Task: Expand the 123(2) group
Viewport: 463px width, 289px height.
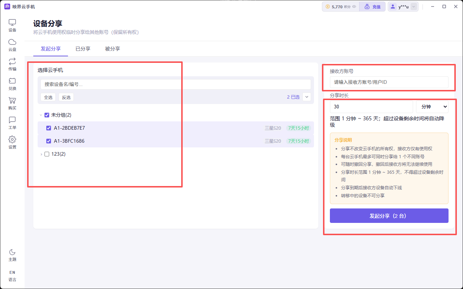Action: click(41, 154)
